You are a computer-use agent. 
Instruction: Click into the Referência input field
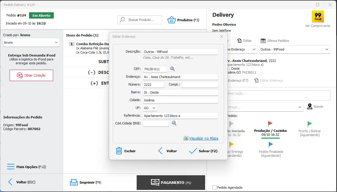click(x=180, y=116)
